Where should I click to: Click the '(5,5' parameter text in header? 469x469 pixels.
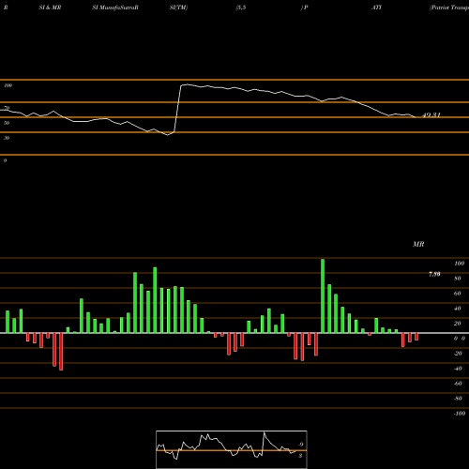tap(241, 8)
